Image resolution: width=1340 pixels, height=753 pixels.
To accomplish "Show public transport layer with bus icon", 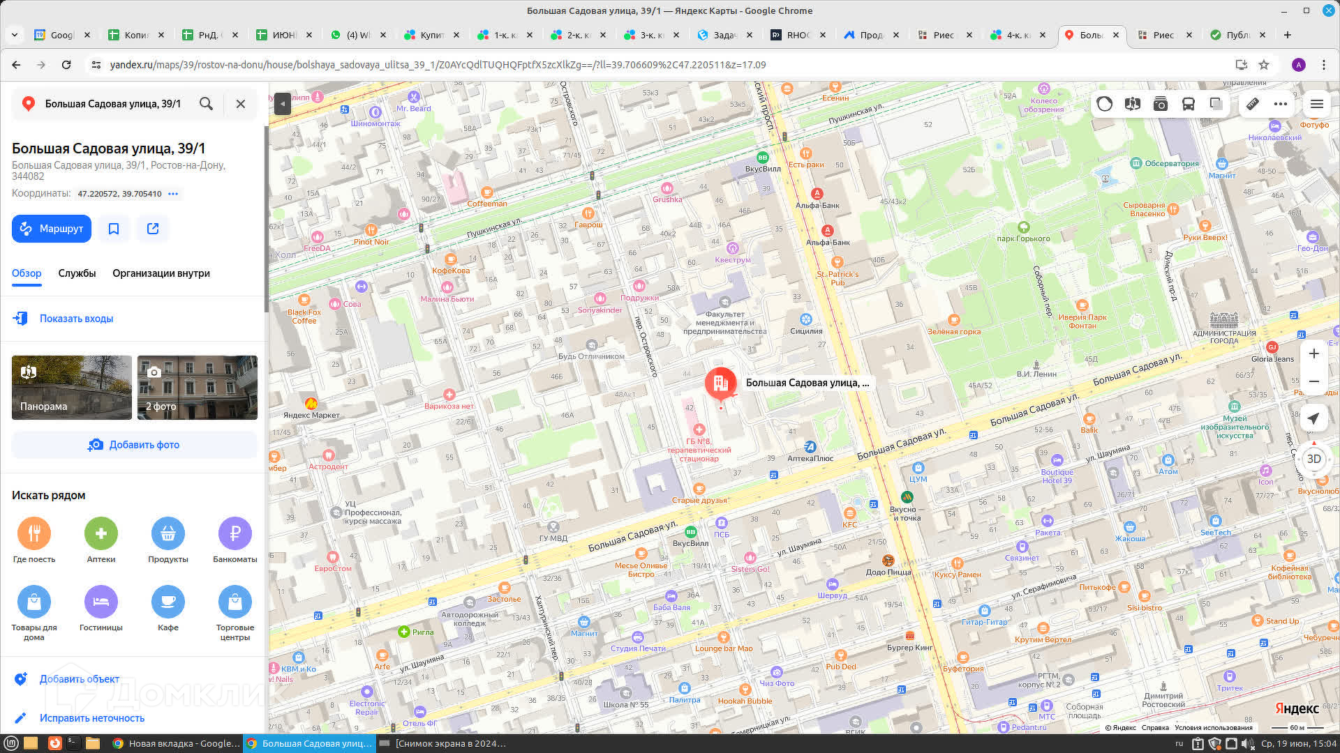I will point(1188,104).
